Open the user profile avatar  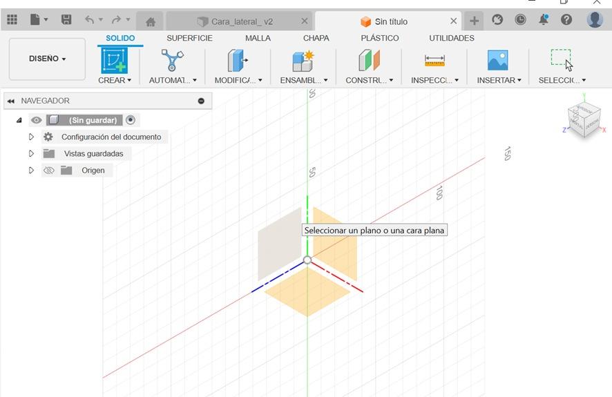[x=595, y=19]
